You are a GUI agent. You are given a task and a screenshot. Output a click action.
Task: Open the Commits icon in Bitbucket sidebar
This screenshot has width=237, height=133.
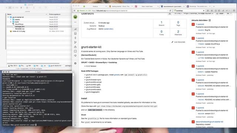coord(75,38)
